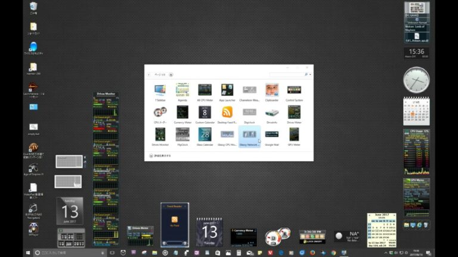458x257 pixels.
Task: Click the analog clock gadget on sidebar
Action: pyautogui.click(x=416, y=79)
